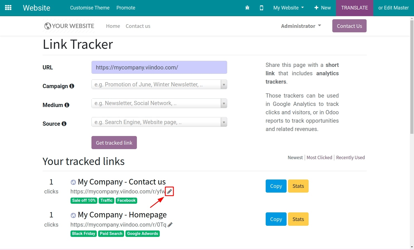The image size is (414, 250).
Task: Sort tracked links by Most Clicked
Action: [319, 157]
